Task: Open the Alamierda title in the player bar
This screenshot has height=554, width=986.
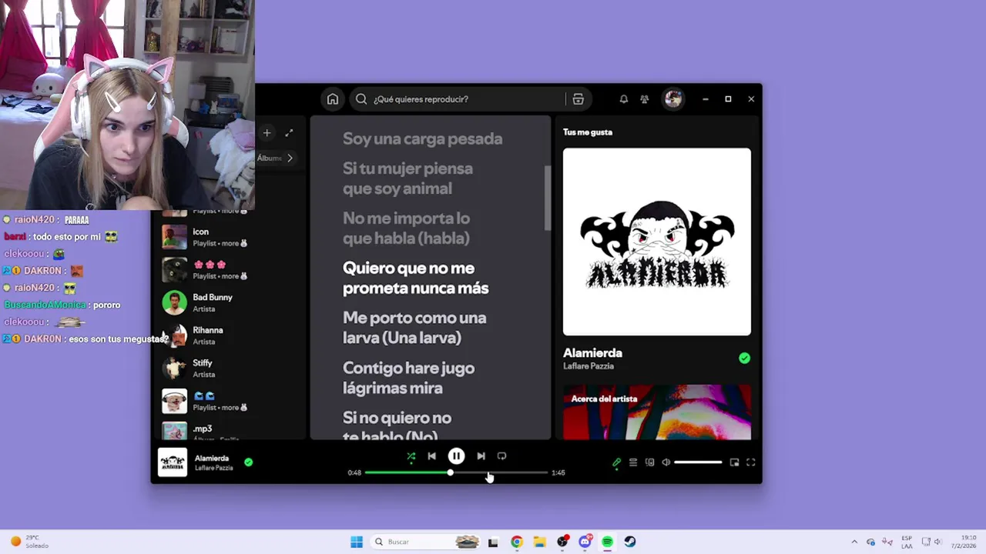Action: (212, 459)
